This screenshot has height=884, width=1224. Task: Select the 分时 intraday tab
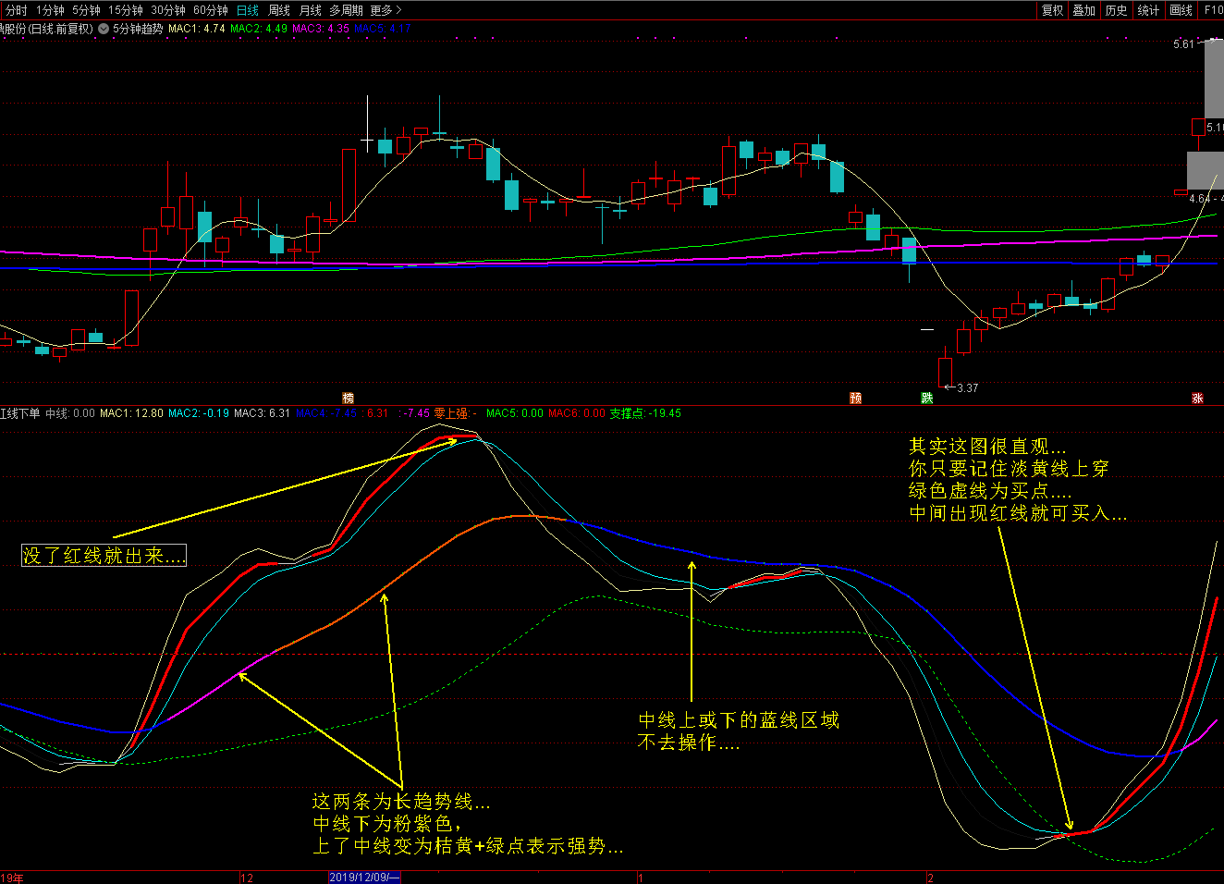[17, 10]
